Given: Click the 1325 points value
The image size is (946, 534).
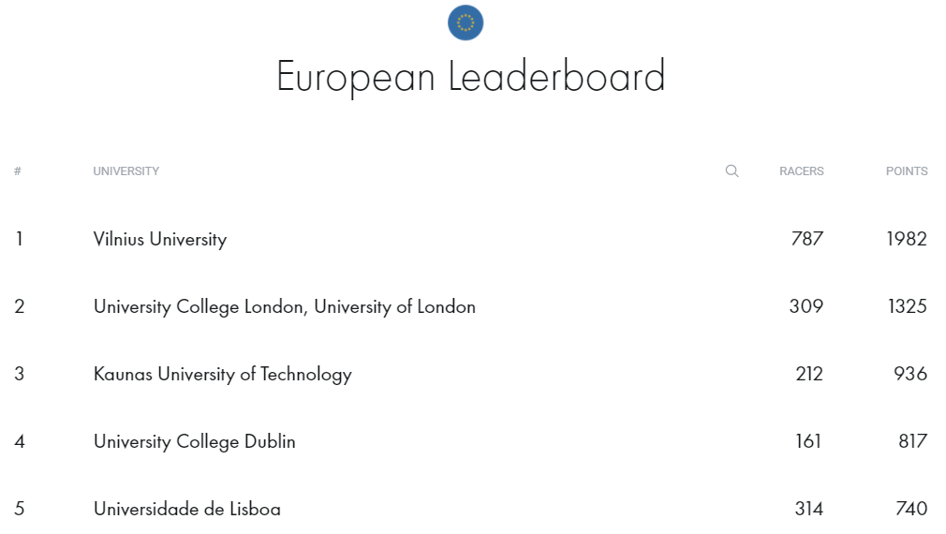Looking at the screenshot, I should click(x=908, y=306).
